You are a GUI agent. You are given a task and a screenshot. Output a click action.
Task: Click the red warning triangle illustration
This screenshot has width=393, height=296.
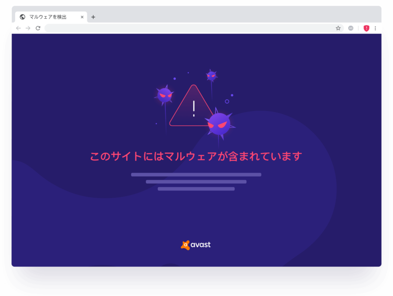pyautogui.click(x=193, y=106)
